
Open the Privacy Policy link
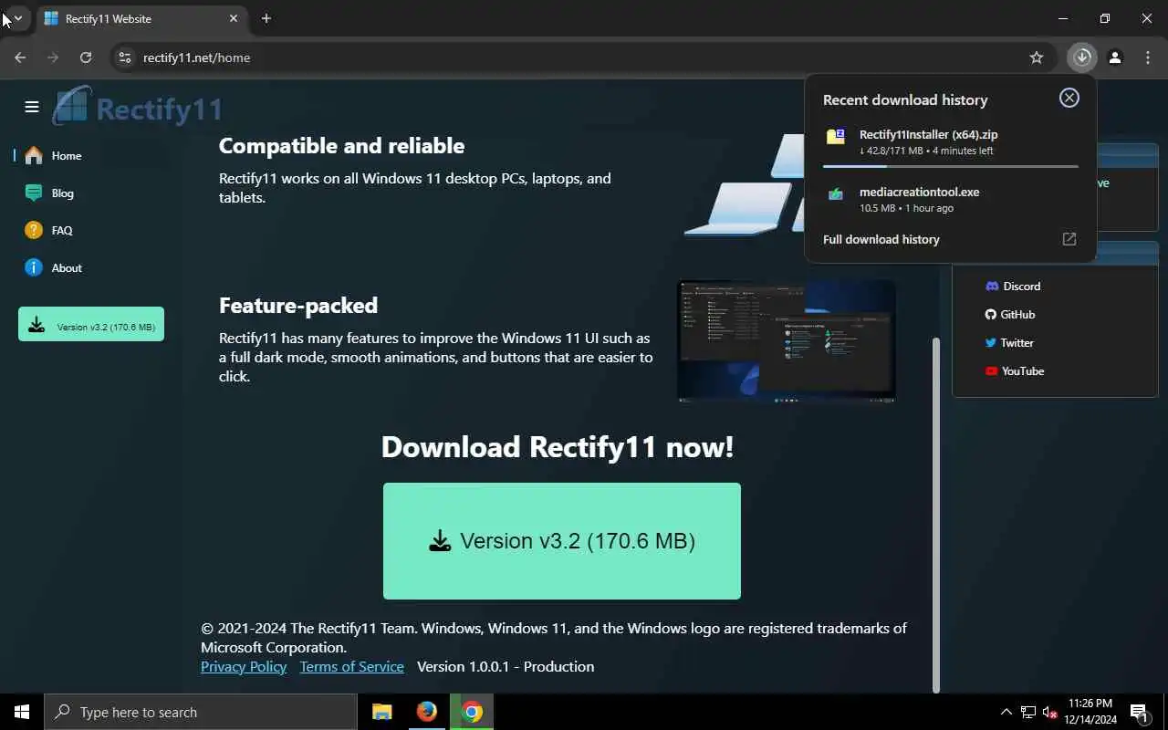244,667
